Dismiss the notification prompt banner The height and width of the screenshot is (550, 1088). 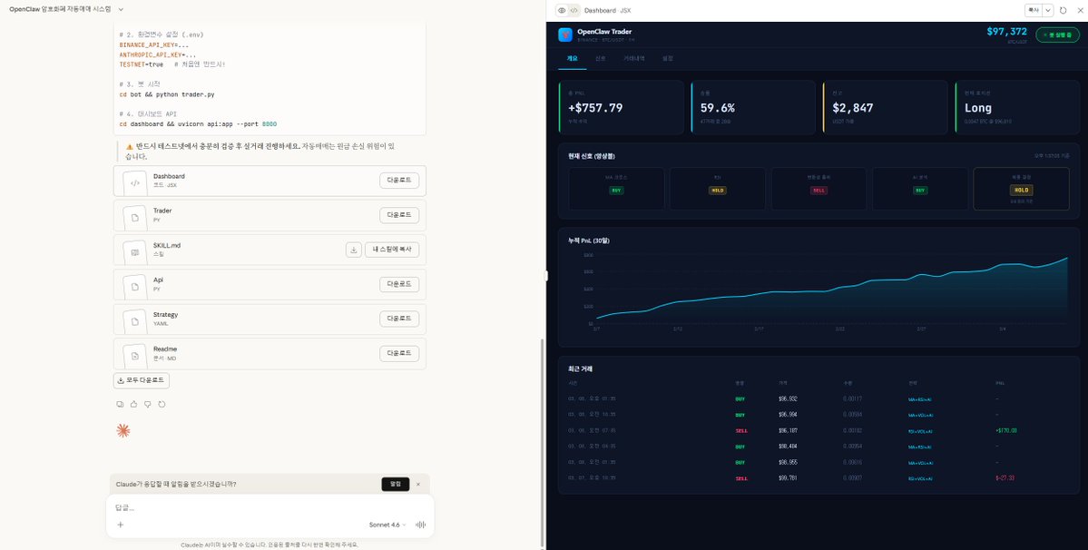click(x=418, y=484)
